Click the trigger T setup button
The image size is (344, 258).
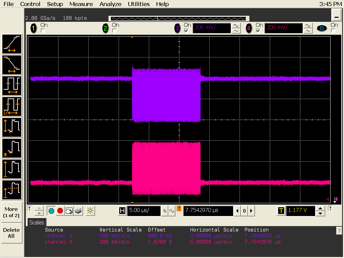pos(281,211)
